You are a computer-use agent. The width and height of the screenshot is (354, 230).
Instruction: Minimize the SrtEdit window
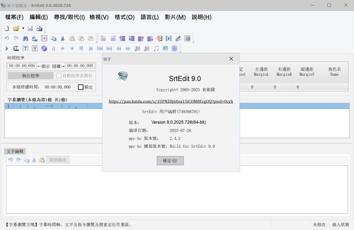pyautogui.click(x=313, y=5)
